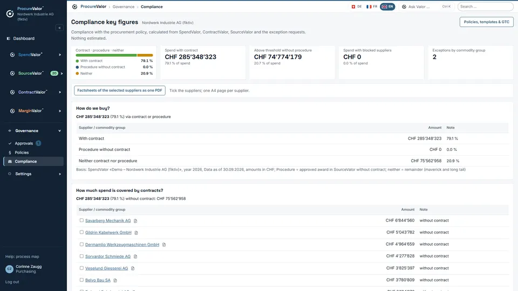The width and height of the screenshot is (518, 291).
Task: Open the Veselund Giesserei AG supplier link
Action: (x=106, y=268)
